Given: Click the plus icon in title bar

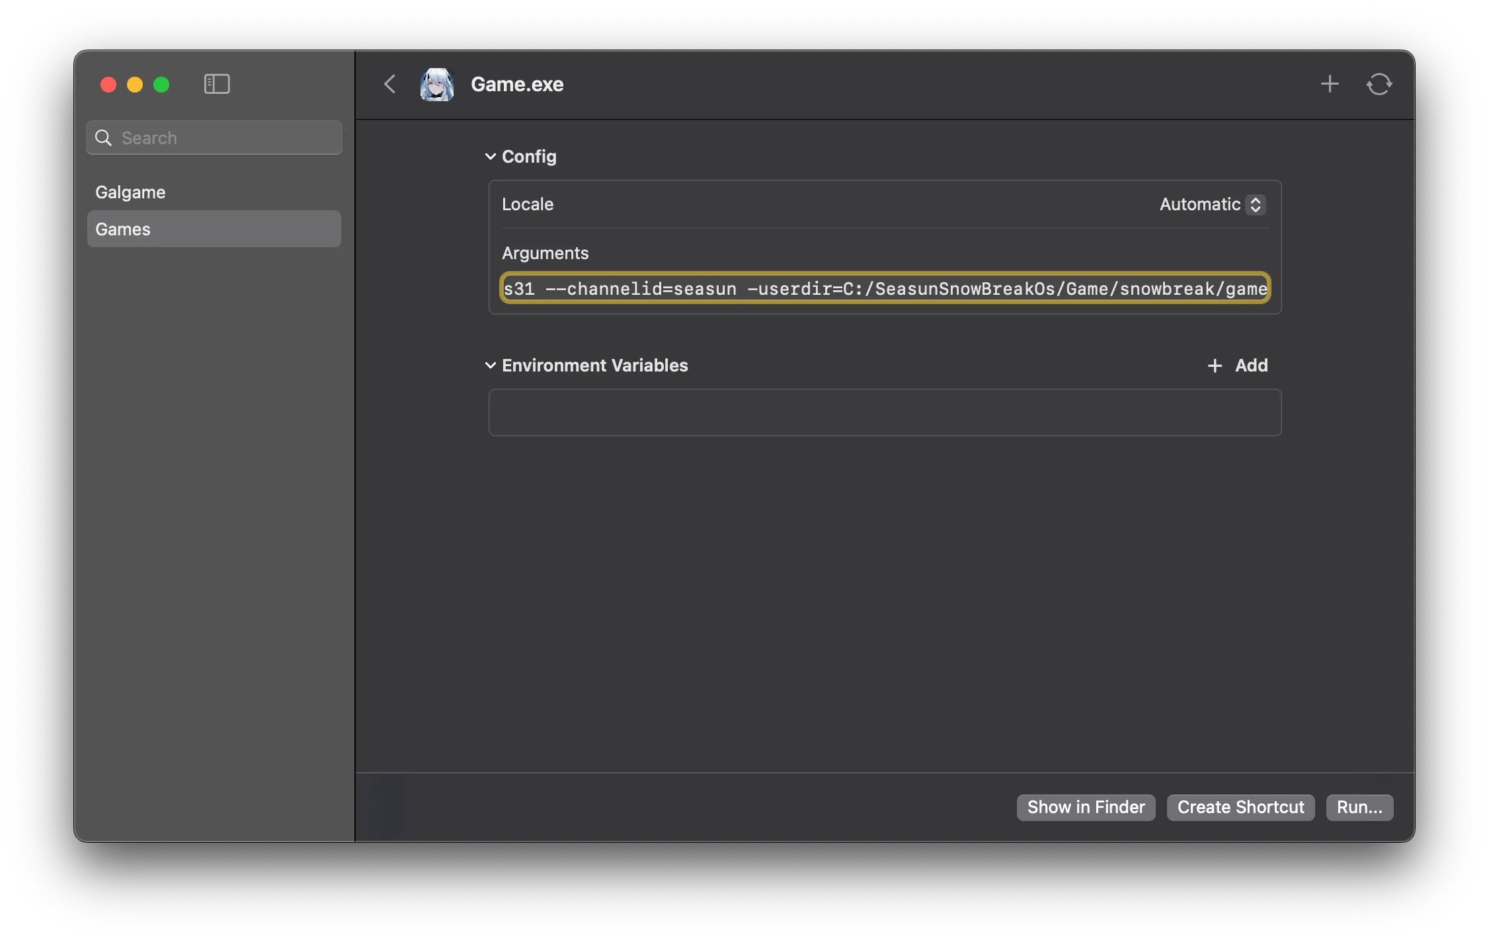Looking at the screenshot, I should coord(1330,84).
